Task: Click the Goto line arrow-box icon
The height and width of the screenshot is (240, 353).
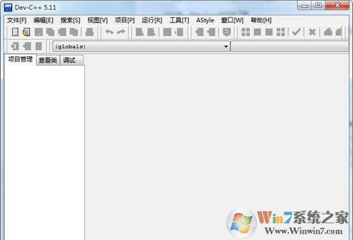Action: 179,32
